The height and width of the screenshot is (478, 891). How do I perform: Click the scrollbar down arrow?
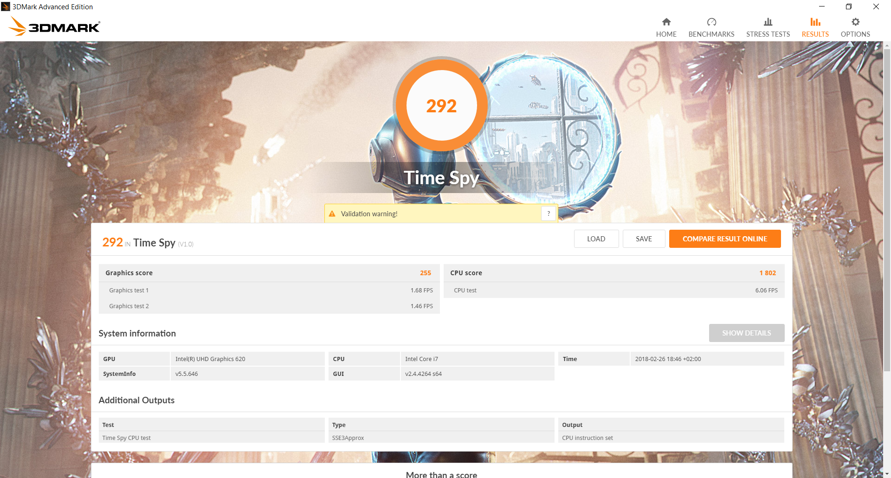887,474
